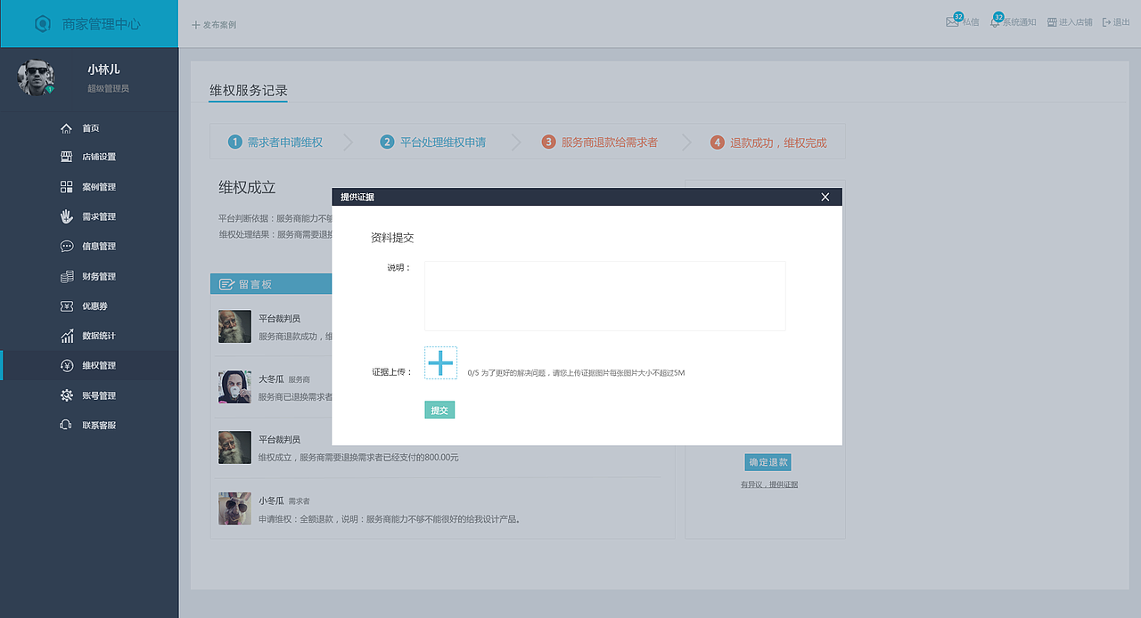Click the 进入店铺 shop icon
The width and height of the screenshot is (1141, 618).
tap(1052, 22)
